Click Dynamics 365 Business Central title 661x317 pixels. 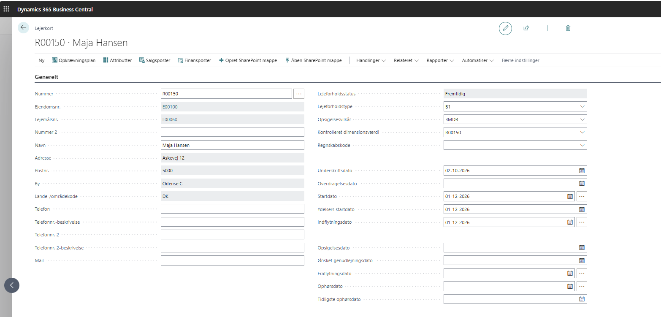[55, 9]
